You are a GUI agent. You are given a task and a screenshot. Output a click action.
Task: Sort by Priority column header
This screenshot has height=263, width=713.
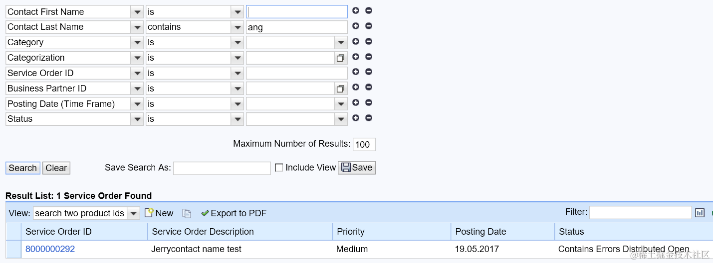[351, 232]
